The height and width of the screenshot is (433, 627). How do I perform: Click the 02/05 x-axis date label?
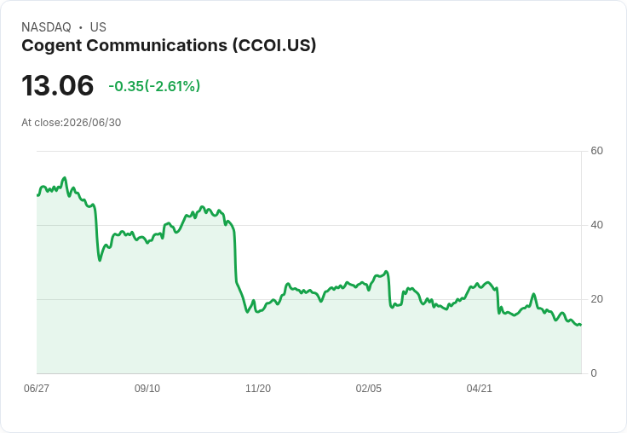tap(369, 388)
